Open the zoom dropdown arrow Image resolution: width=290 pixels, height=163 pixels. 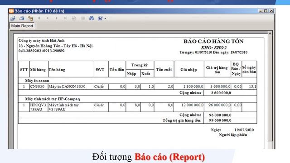(105, 18)
